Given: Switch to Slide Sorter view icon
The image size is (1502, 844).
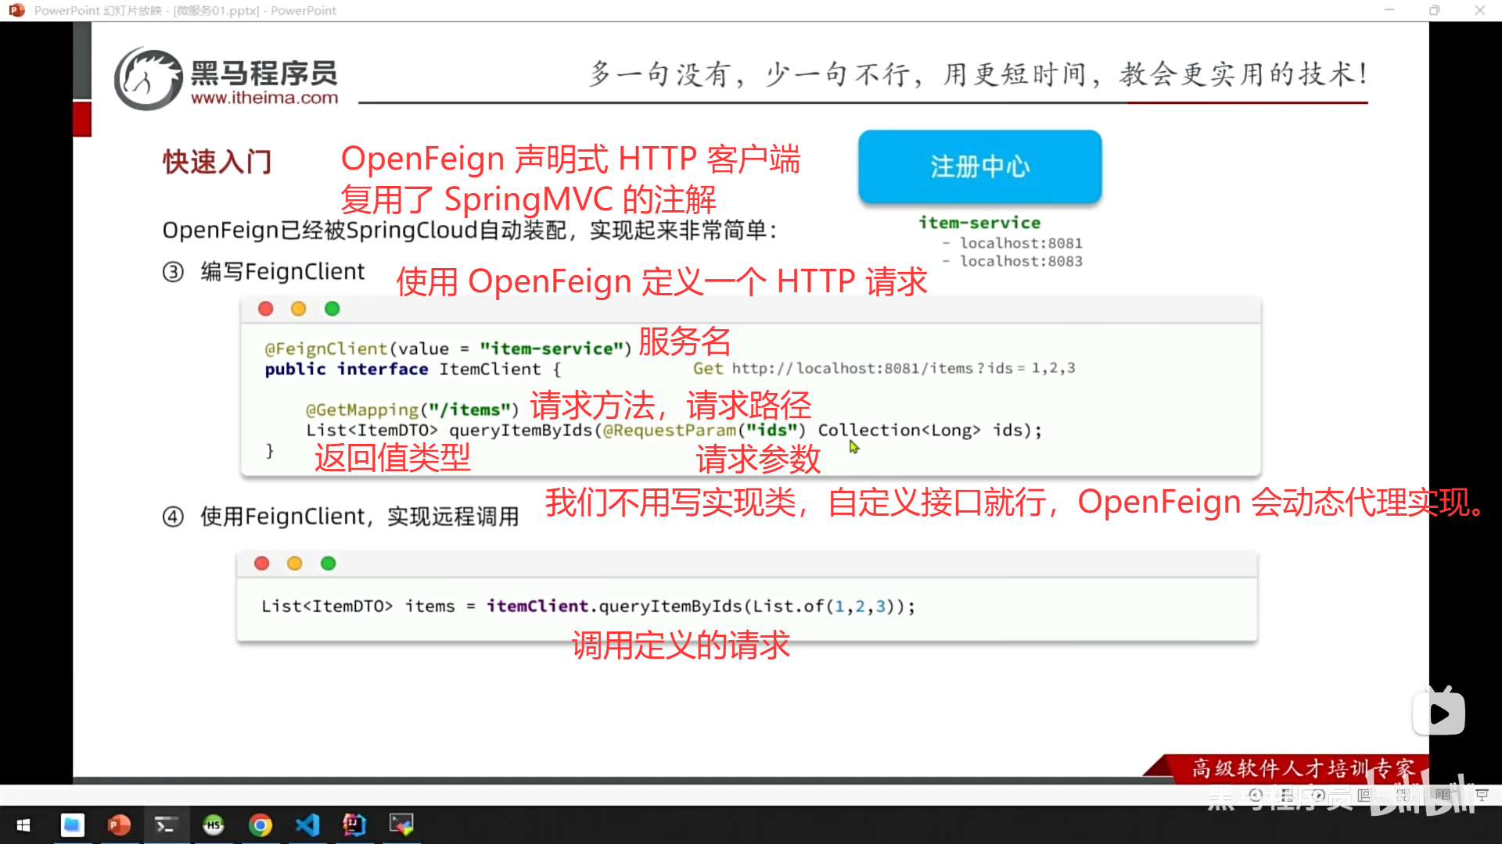Looking at the screenshot, I should click(x=1403, y=796).
